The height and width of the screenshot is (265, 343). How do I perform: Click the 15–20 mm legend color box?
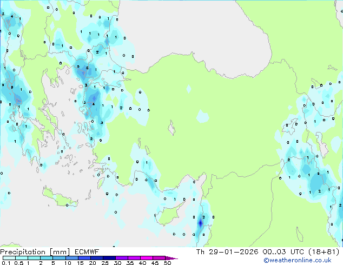tap(84, 258)
